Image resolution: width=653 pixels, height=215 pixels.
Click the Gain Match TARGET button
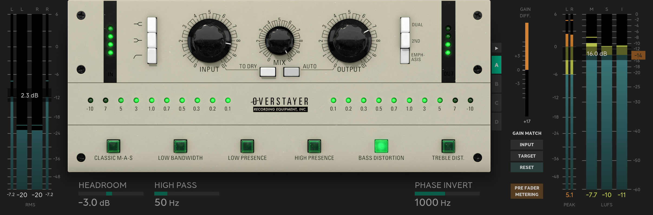click(527, 156)
